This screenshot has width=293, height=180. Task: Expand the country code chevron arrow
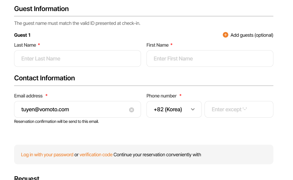pos(193,109)
